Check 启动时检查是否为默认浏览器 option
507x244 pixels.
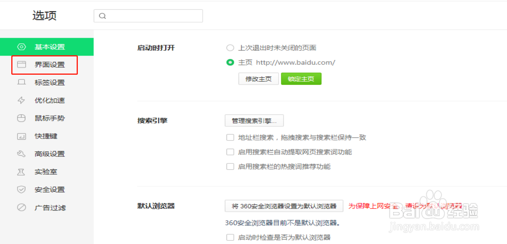pos(230,237)
